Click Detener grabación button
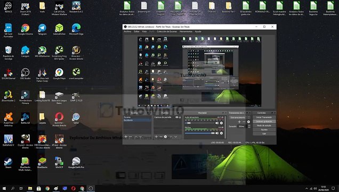 [x=264, y=121]
